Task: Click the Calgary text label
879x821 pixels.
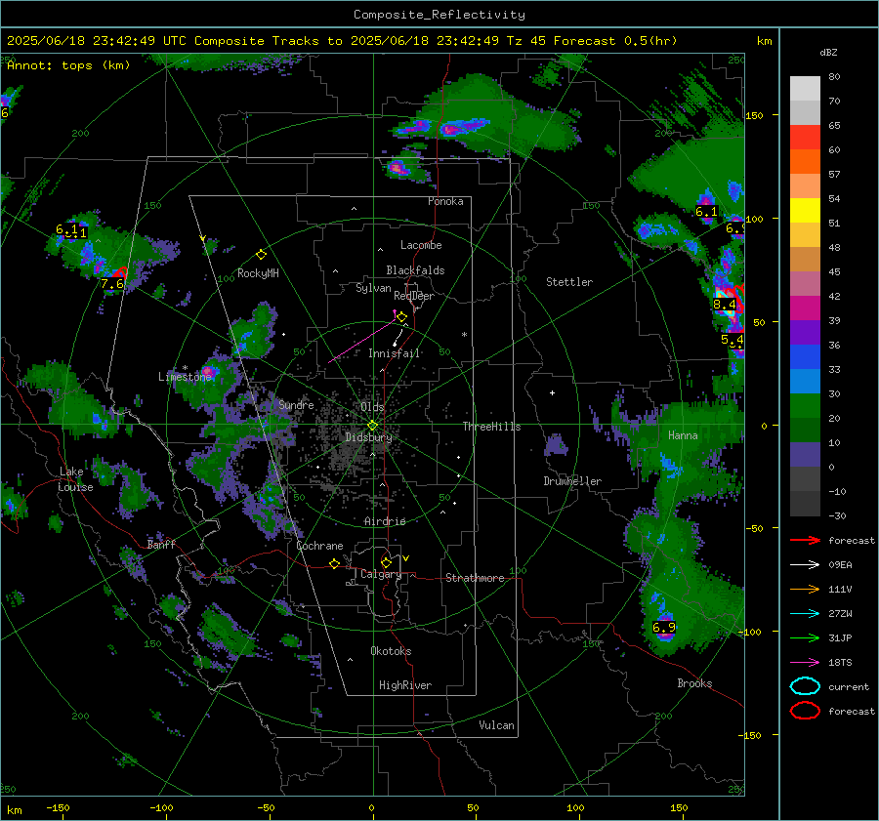Action: click(x=381, y=574)
